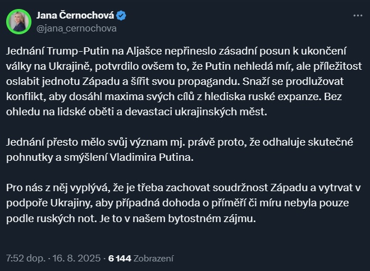The width and height of the screenshot is (370, 271).
Task: Click the phrase bytostném zájmu ending the post
Action: (x=212, y=219)
